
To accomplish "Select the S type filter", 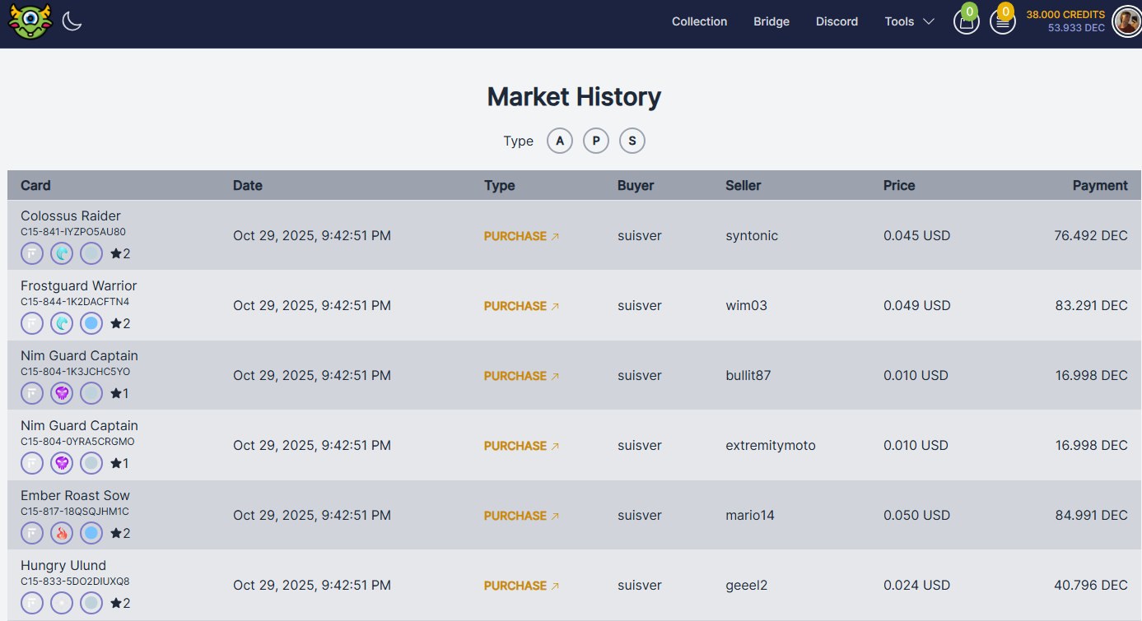I will pos(632,141).
